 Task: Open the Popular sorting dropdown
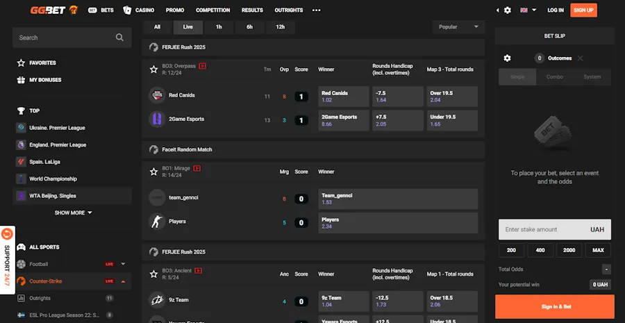pos(458,27)
